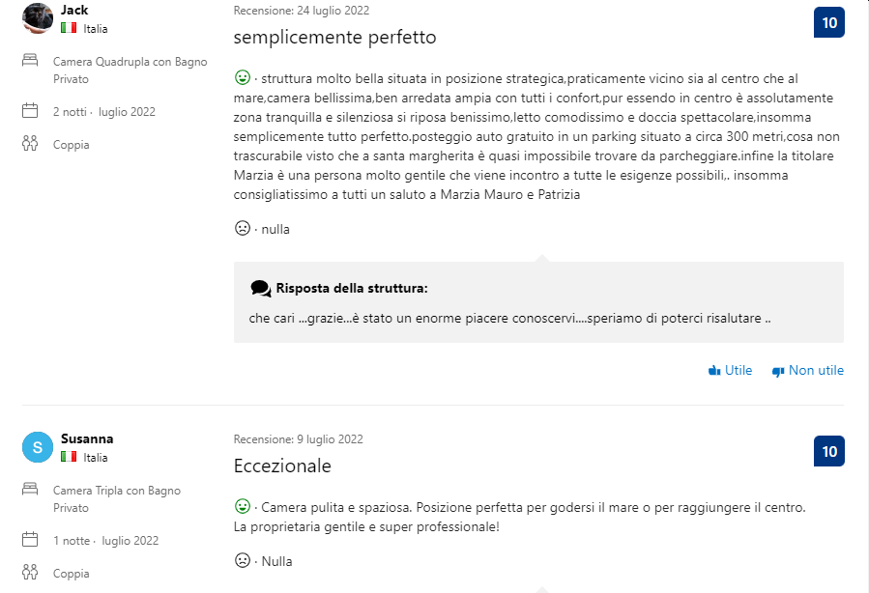Click Jack's profile avatar photo
869x593 pixels.
click(x=37, y=17)
